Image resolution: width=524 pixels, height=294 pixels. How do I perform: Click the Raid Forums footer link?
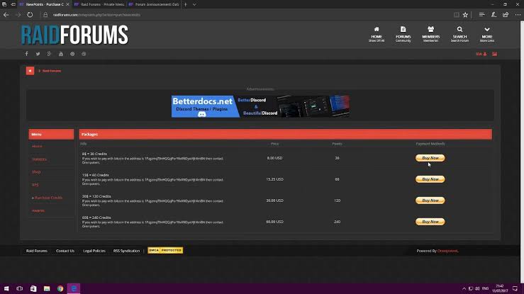coord(37,251)
